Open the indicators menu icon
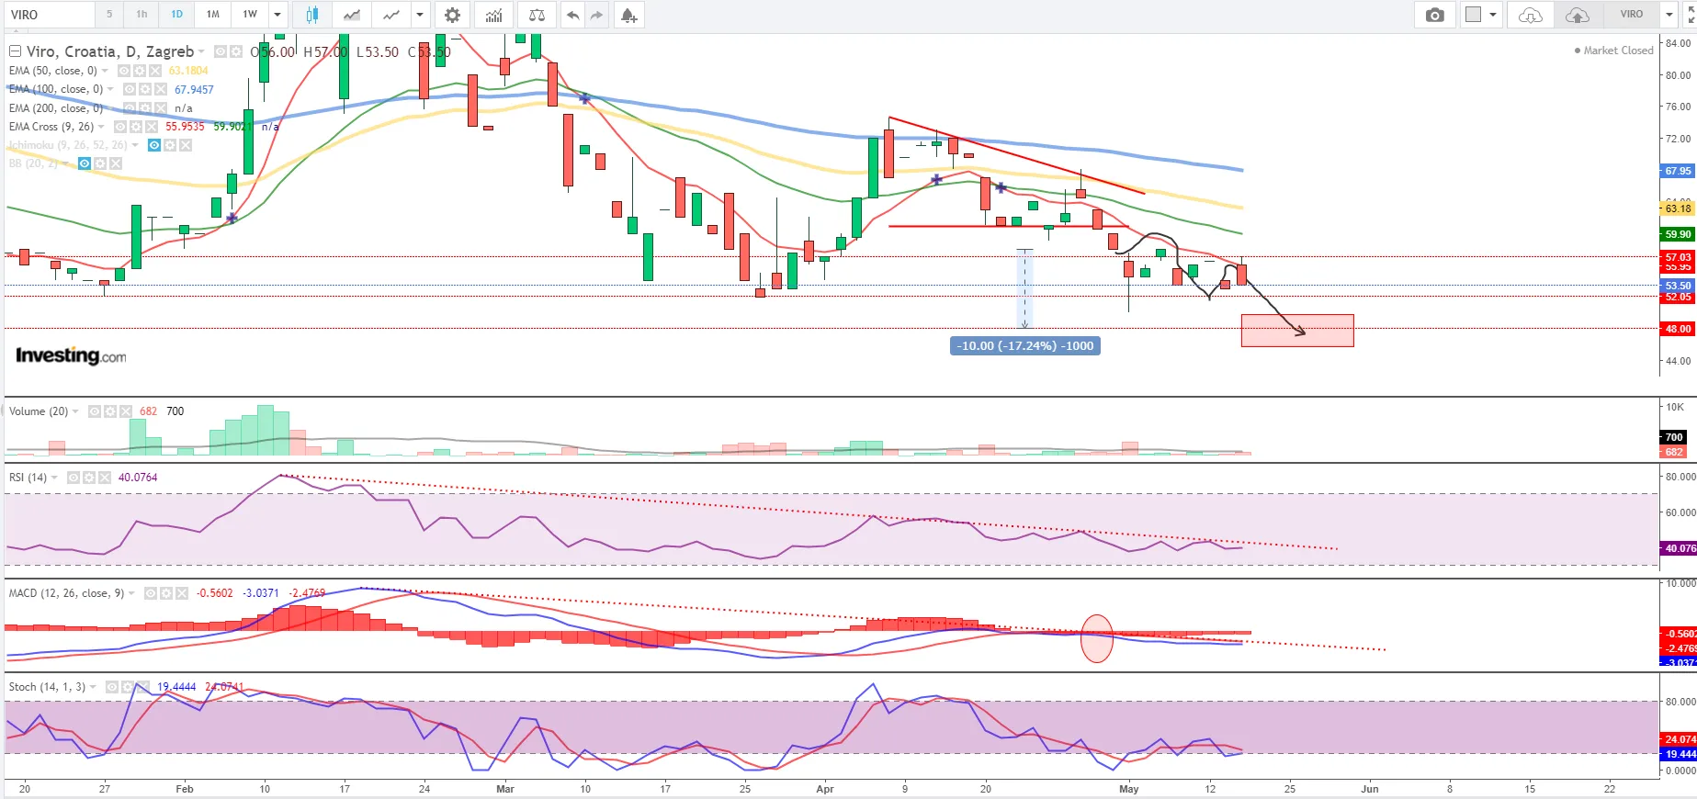Viewport: 1697px width, 799px height. point(494,15)
